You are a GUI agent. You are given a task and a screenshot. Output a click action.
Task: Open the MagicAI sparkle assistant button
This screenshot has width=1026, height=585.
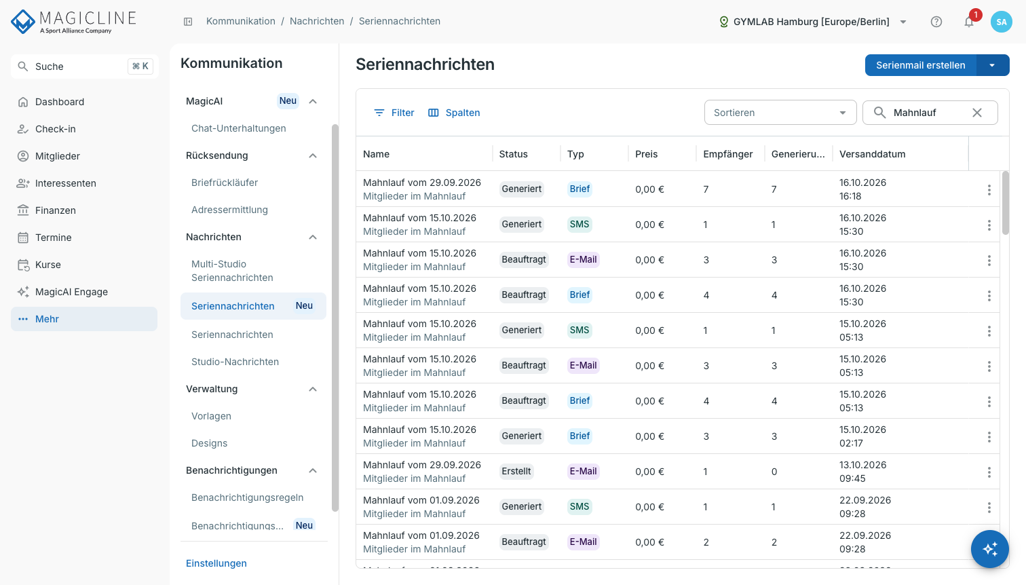[x=990, y=549]
